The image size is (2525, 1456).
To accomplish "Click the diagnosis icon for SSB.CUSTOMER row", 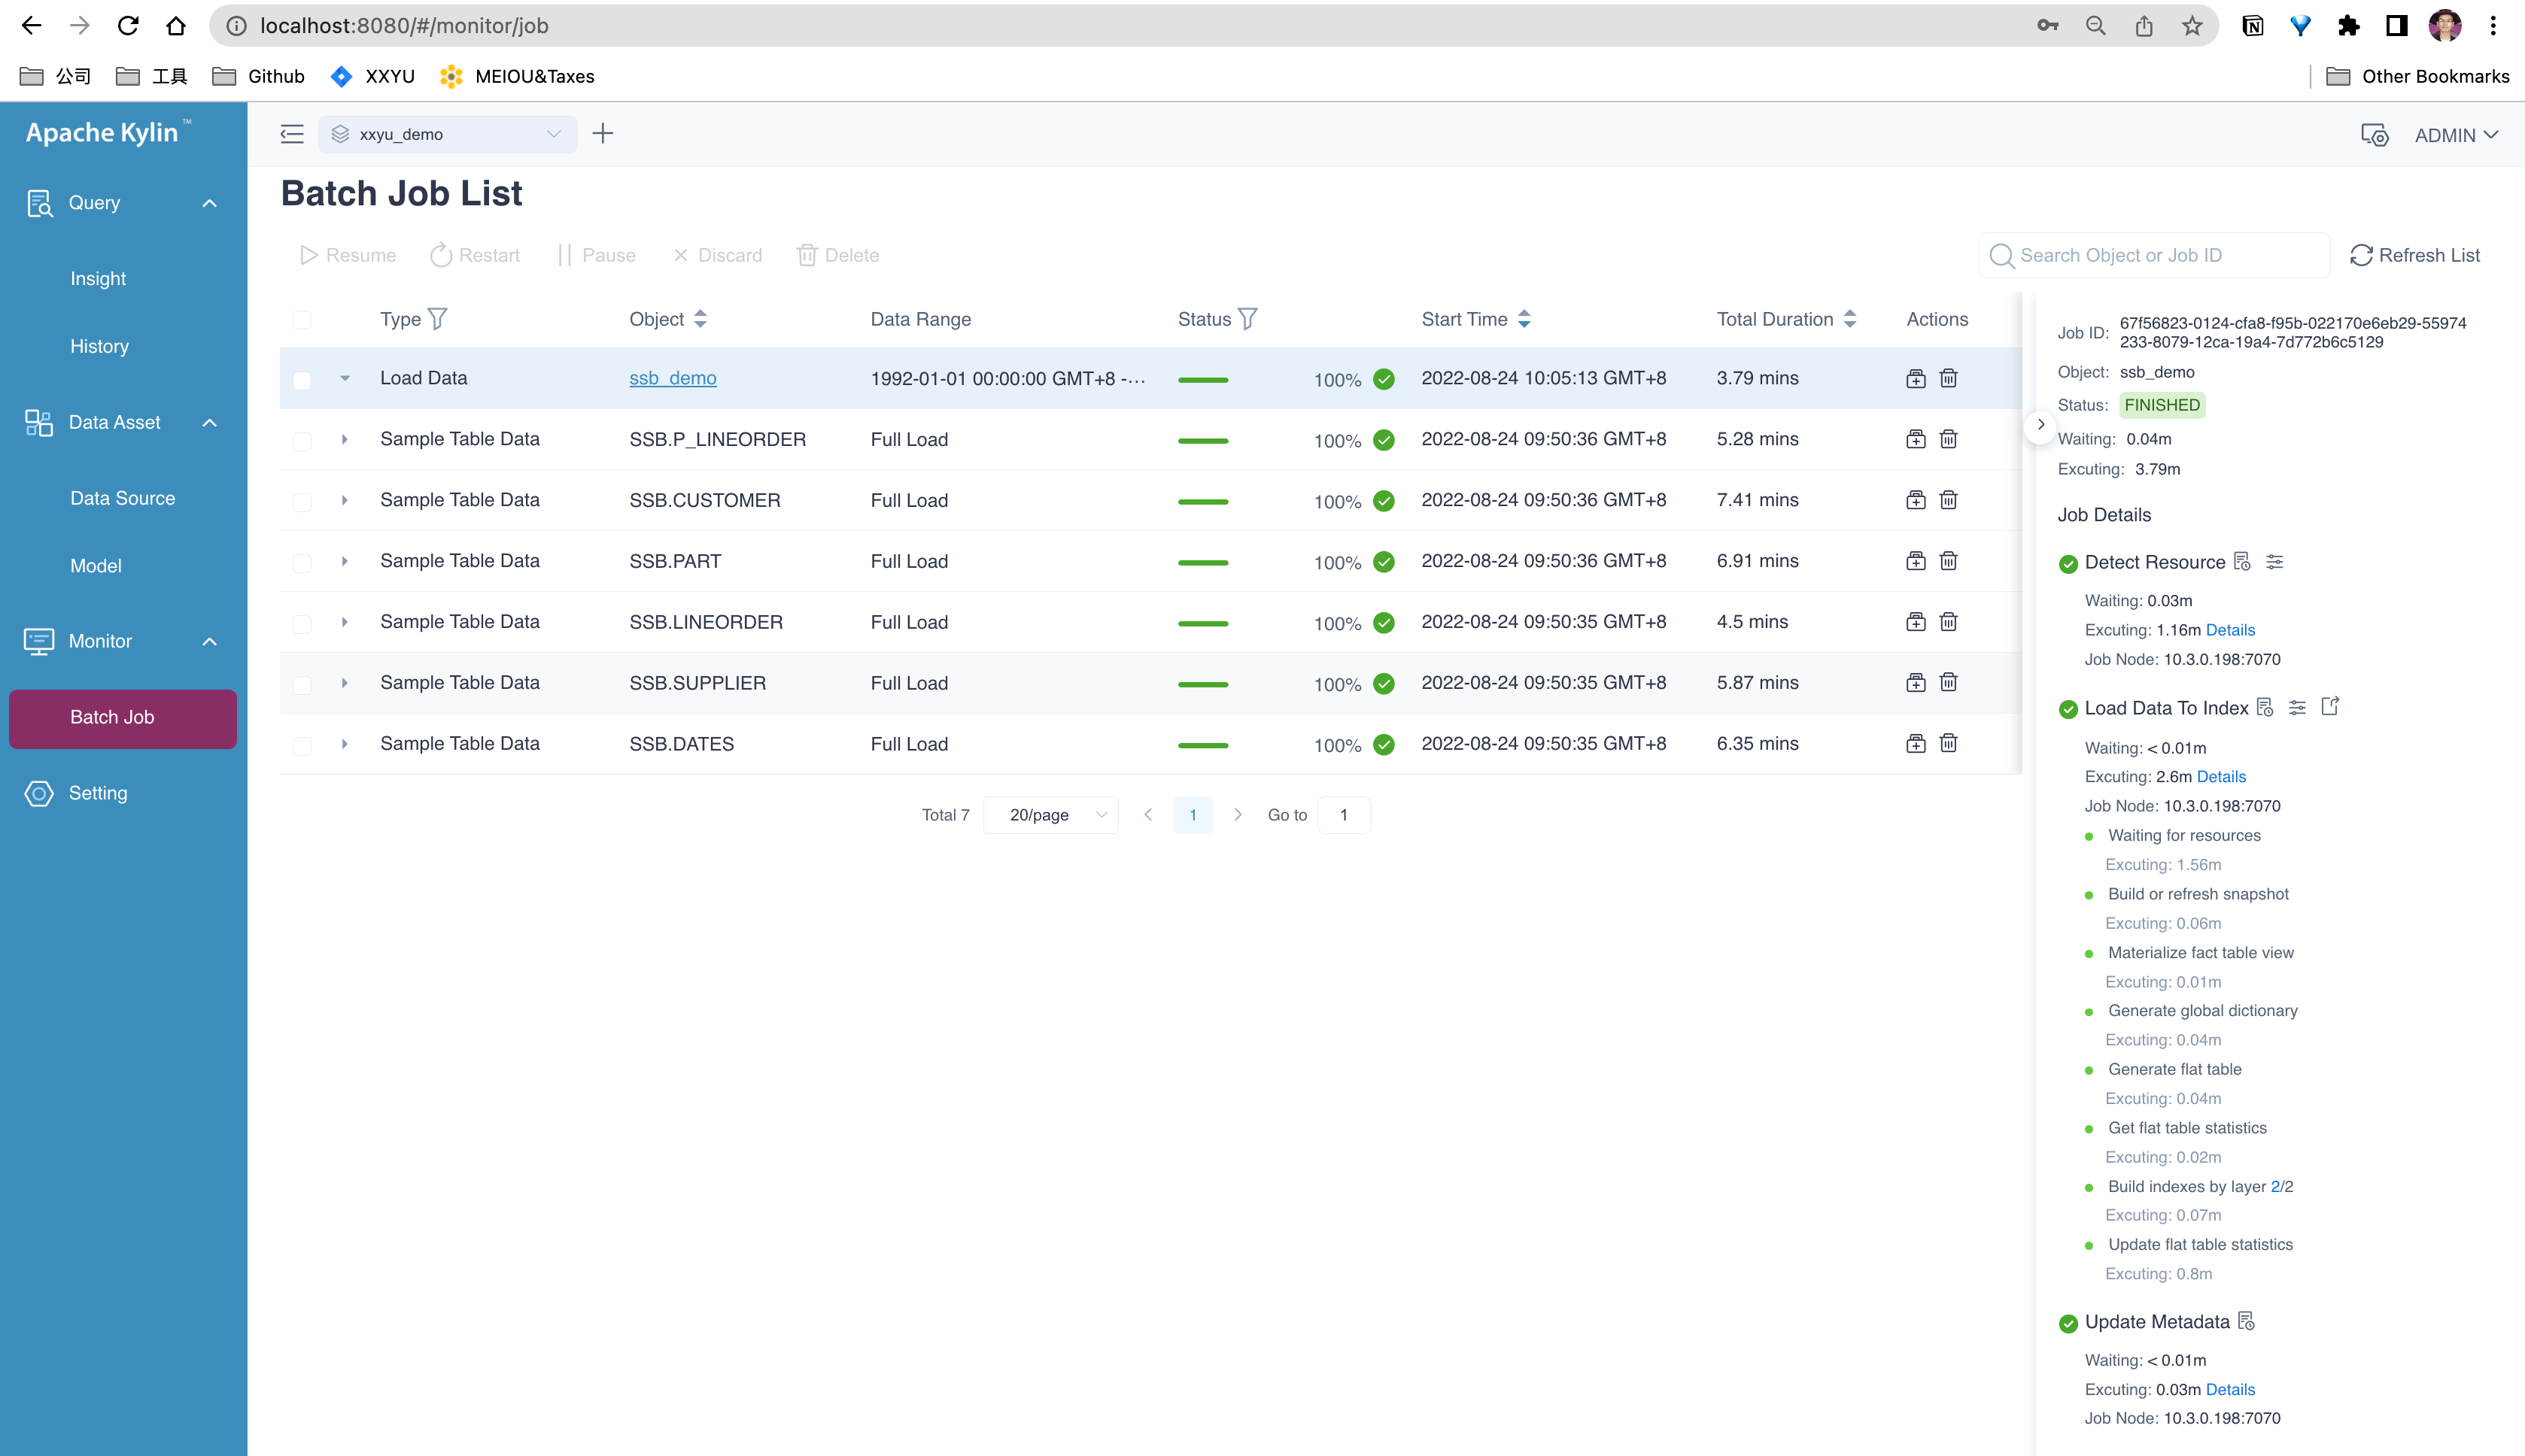I will (1915, 500).
